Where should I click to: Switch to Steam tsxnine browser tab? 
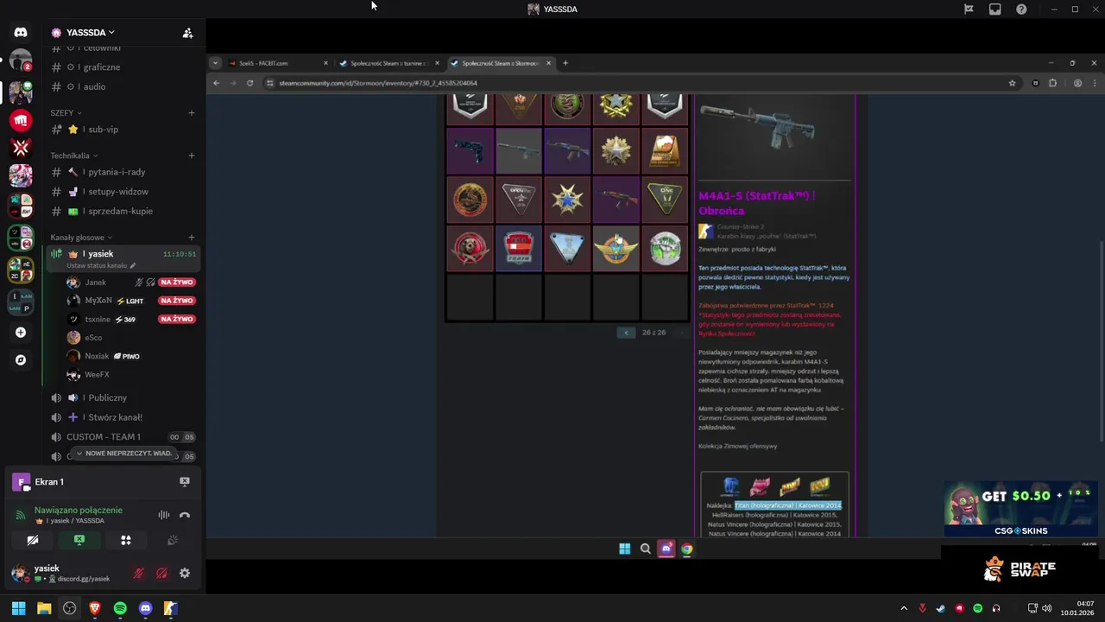point(388,63)
